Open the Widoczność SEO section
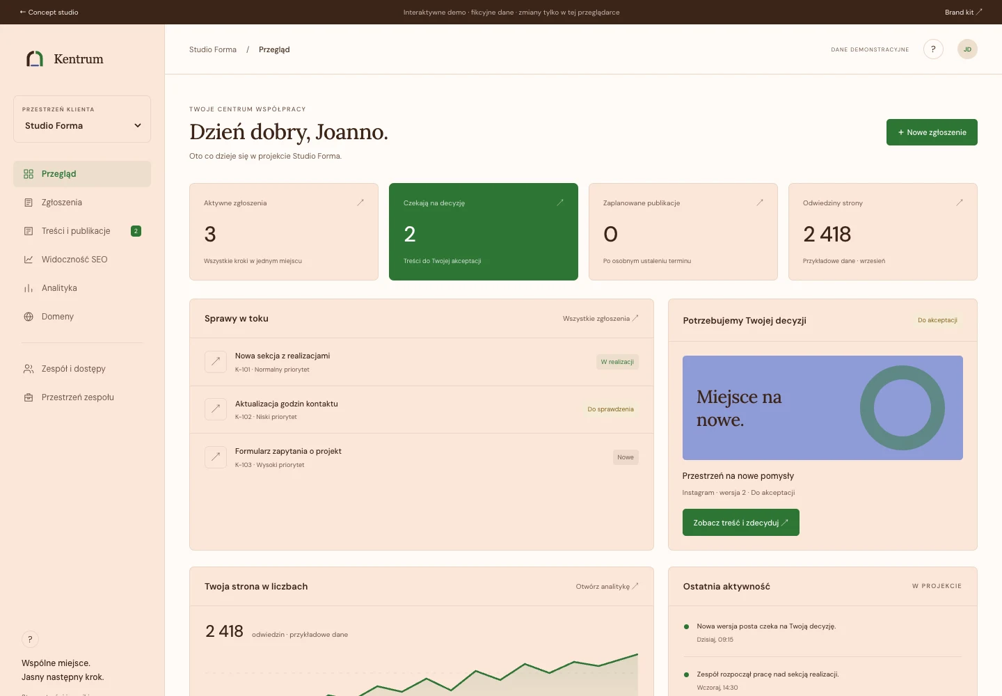The width and height of the screenshot is (1002, 696). (x=82, y=260)
